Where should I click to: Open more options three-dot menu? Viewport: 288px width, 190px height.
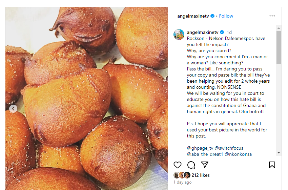[x=272, y=16]
